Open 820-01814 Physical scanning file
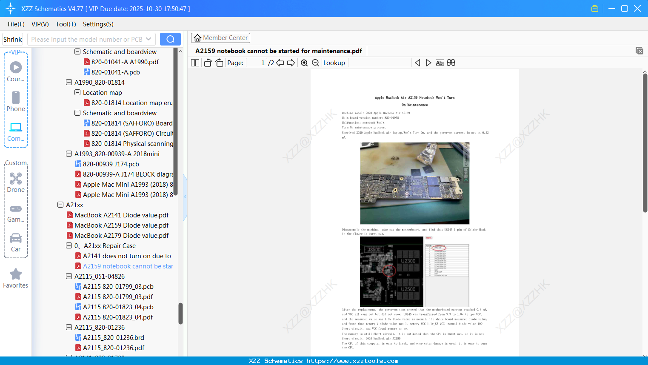 click(132, 144)
